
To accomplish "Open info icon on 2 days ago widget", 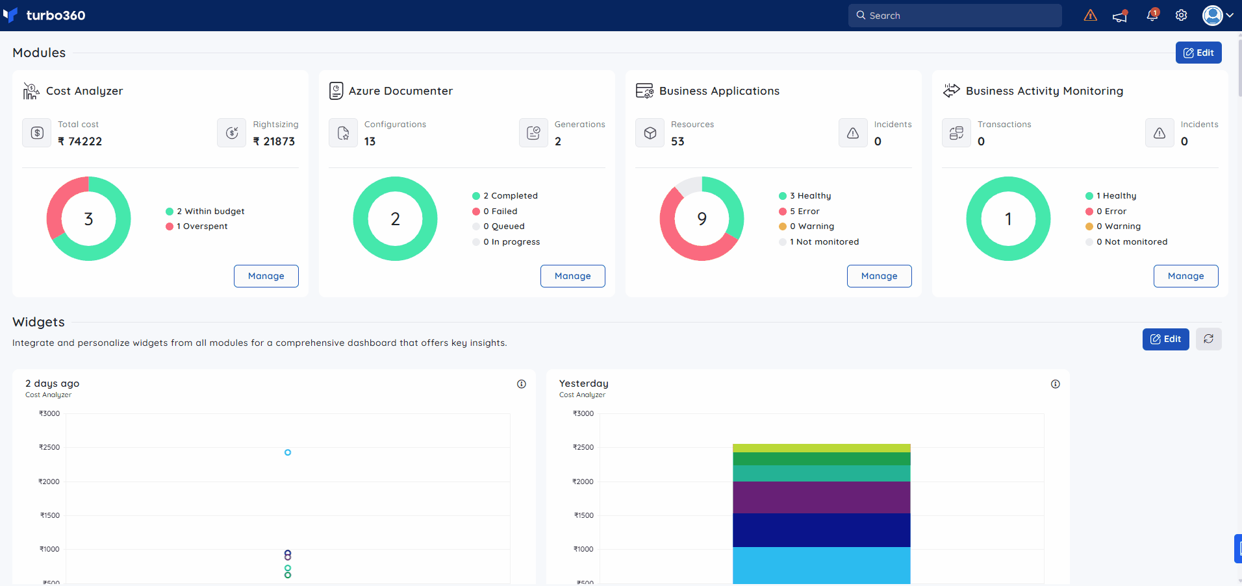I will (522, 384).
